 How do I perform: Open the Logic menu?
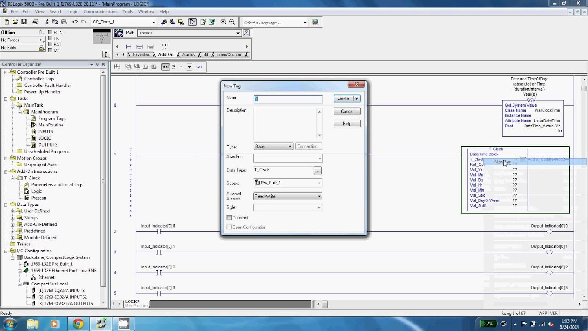pyautogui.click(x=73, y=11)
